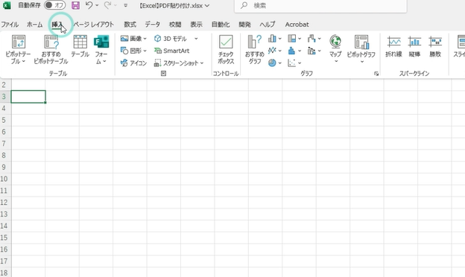This screenshot has height=277, width=465.
Task: Open the Quick Access Toolbar customize dropdown
Action: [x=126, y=5]
